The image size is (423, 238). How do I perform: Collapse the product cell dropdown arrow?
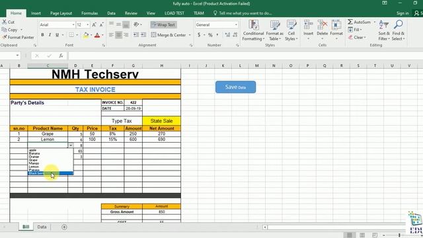point(71,145)
